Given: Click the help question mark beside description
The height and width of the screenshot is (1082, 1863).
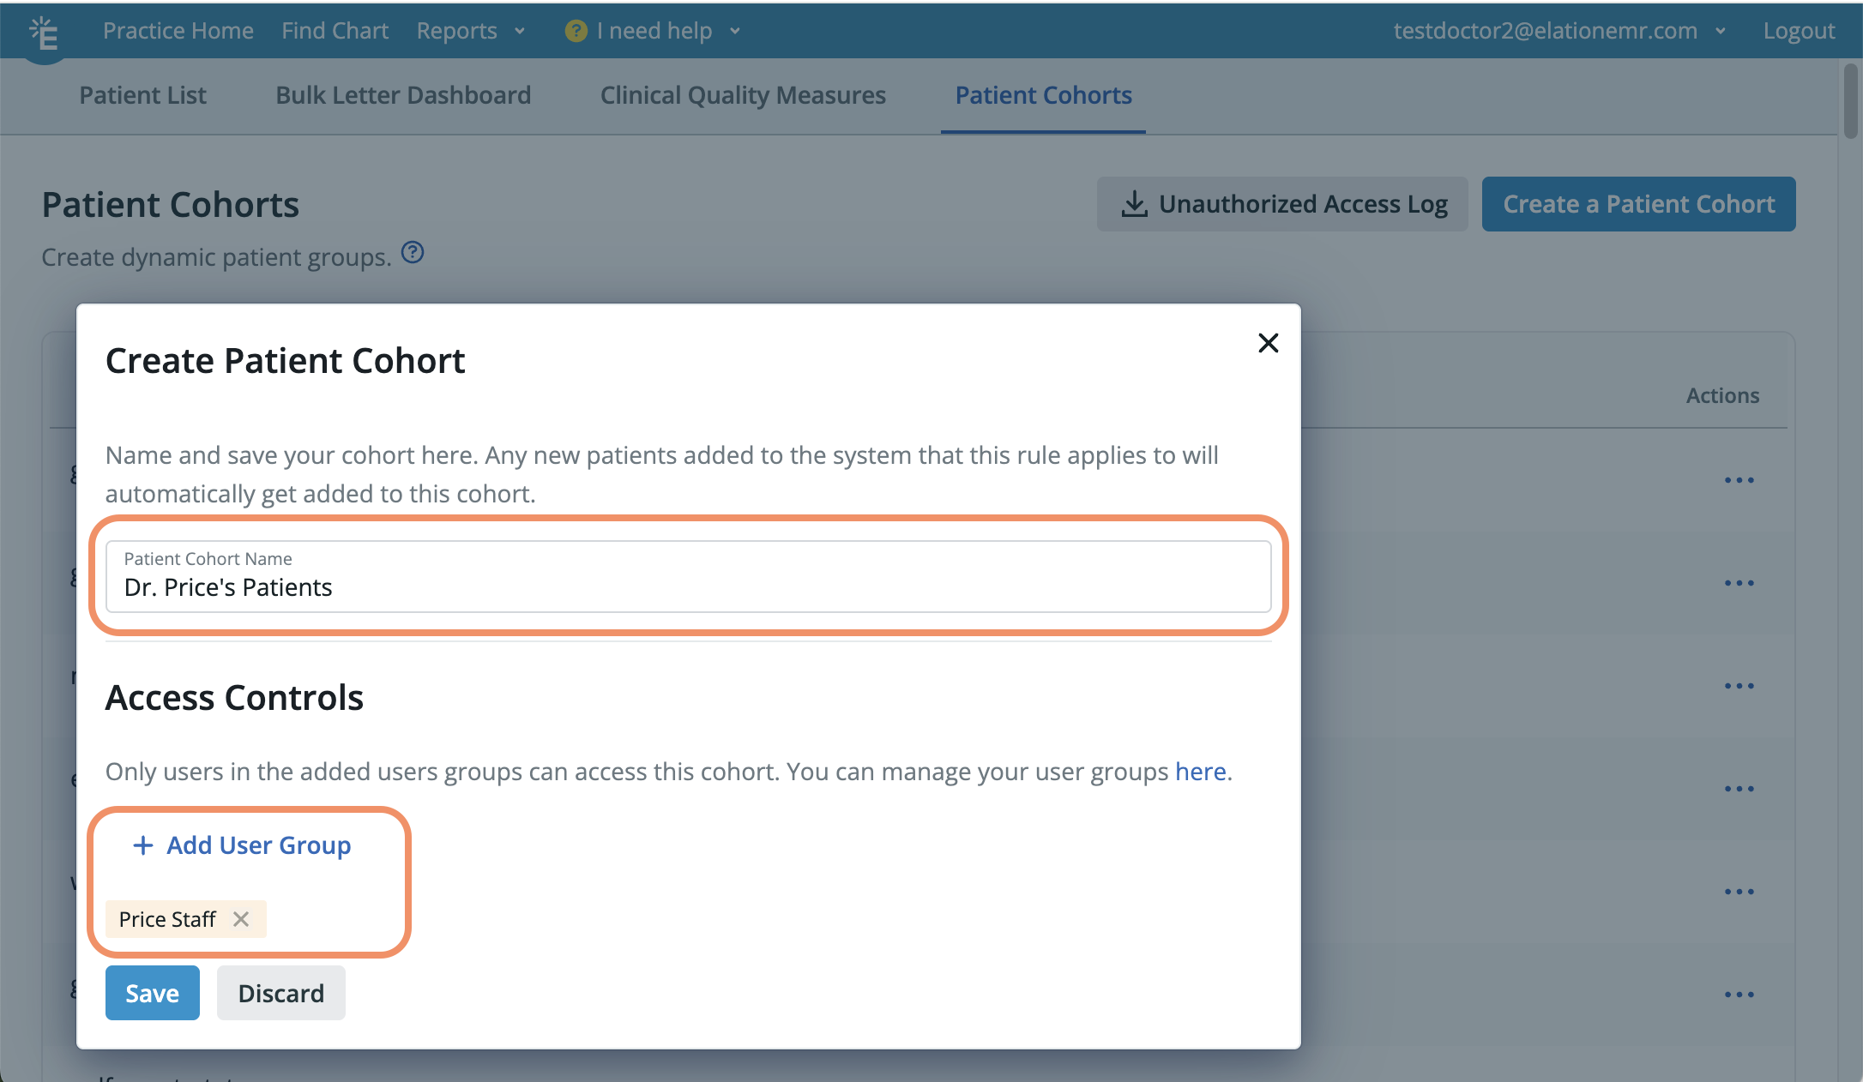Looking at the screenshot, I should pos(413,253).
